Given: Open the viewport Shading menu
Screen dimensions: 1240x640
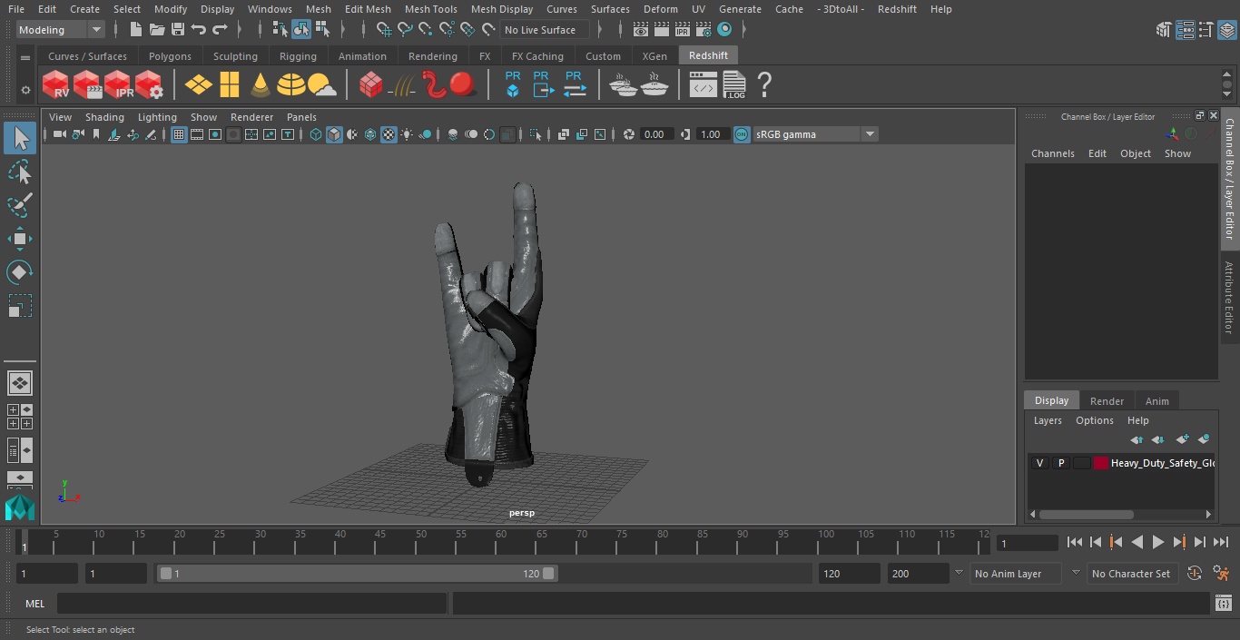Looking at the screenshot, I should pos(104,117).
